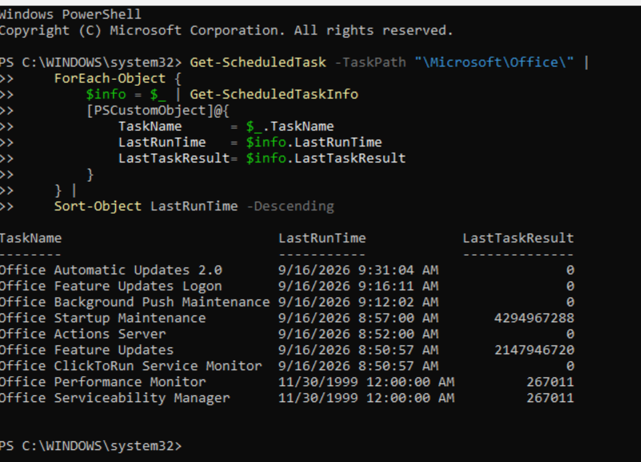Click the Office Actions Server row
The width and height of the screenshot is (641, 462).
[x=287, y=334]
